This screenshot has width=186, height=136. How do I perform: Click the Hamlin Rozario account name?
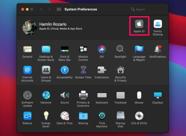click(x=53, y=24)
